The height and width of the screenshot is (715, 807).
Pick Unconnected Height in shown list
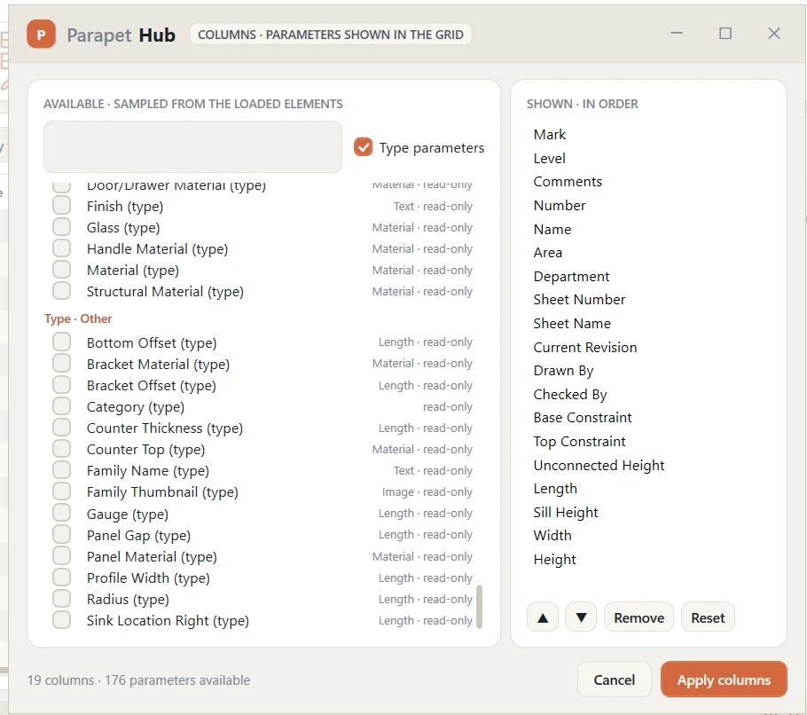(599, 466)
